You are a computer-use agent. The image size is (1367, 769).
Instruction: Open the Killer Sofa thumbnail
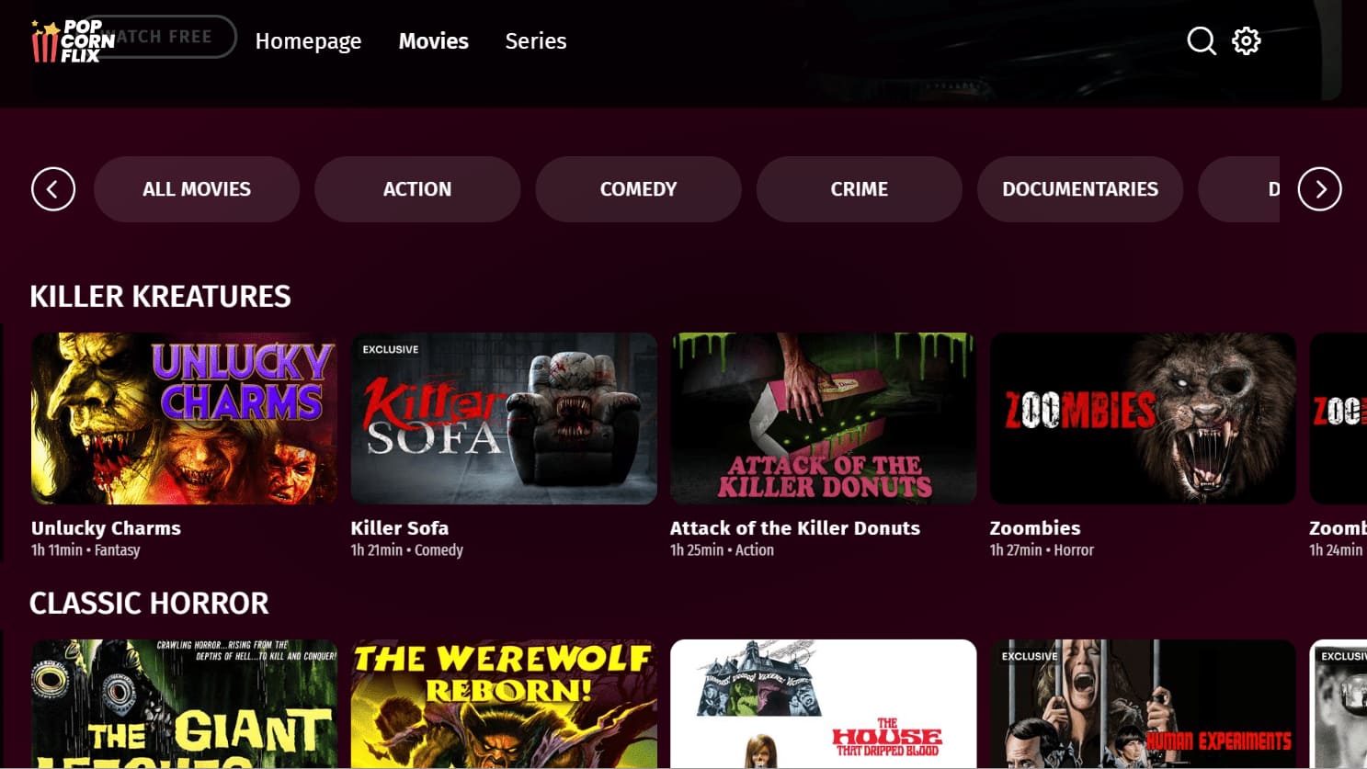coord(504,418)
